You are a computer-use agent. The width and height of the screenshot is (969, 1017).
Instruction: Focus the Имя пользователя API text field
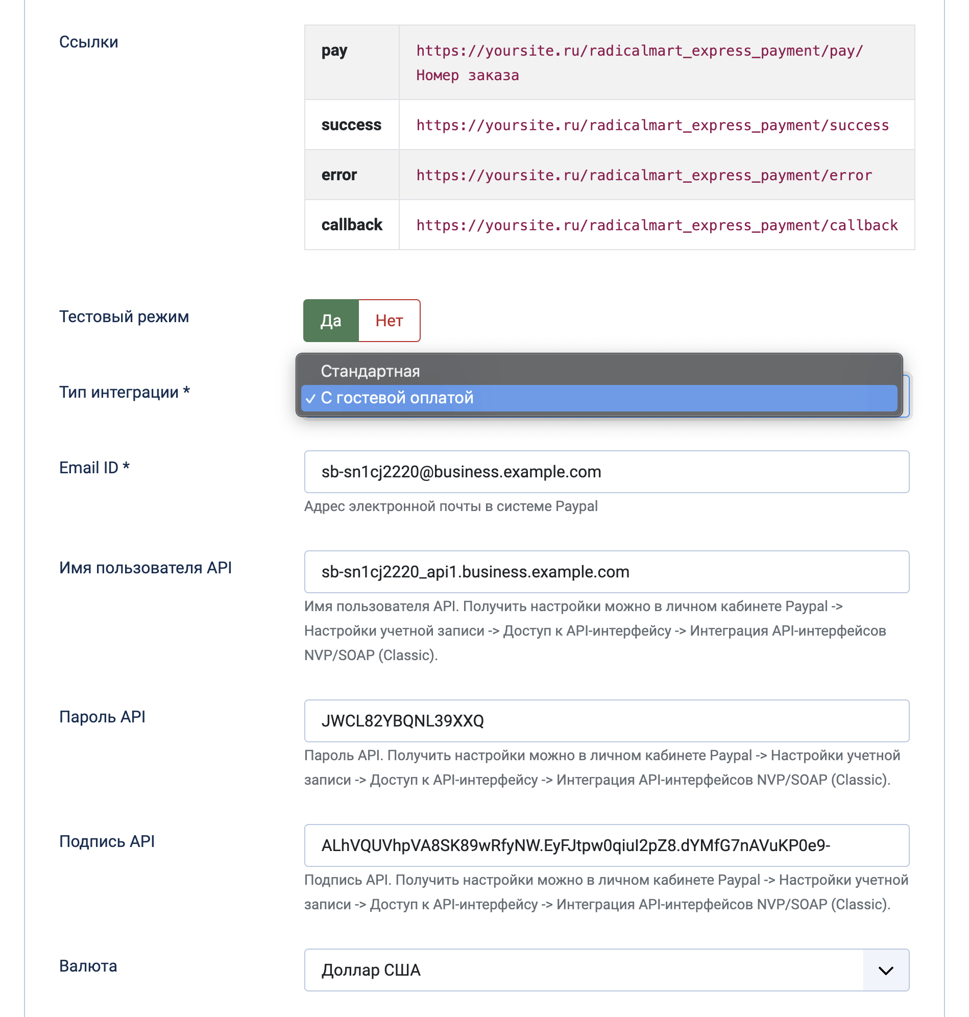[606, 572]
